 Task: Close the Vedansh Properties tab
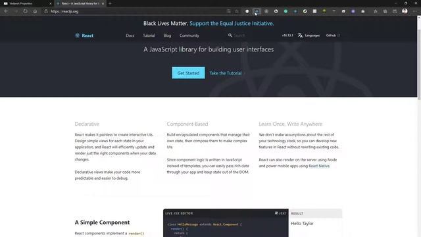pos(50,3)
